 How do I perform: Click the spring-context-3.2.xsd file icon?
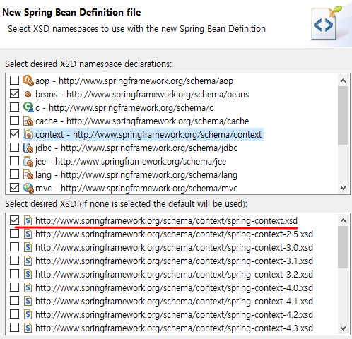pyautogui.click(x=28, y=274)
